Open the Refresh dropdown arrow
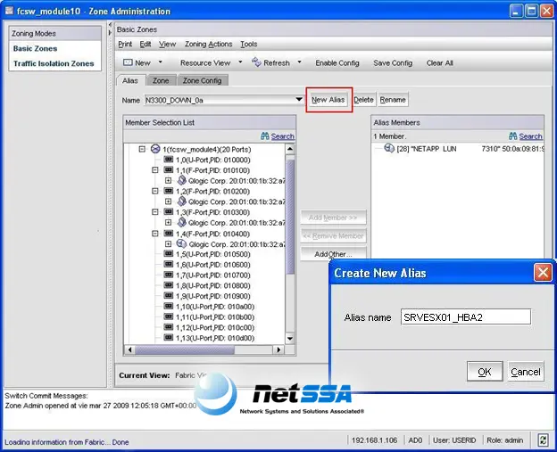Screen dimensions: 557x452 pos(299,62)
